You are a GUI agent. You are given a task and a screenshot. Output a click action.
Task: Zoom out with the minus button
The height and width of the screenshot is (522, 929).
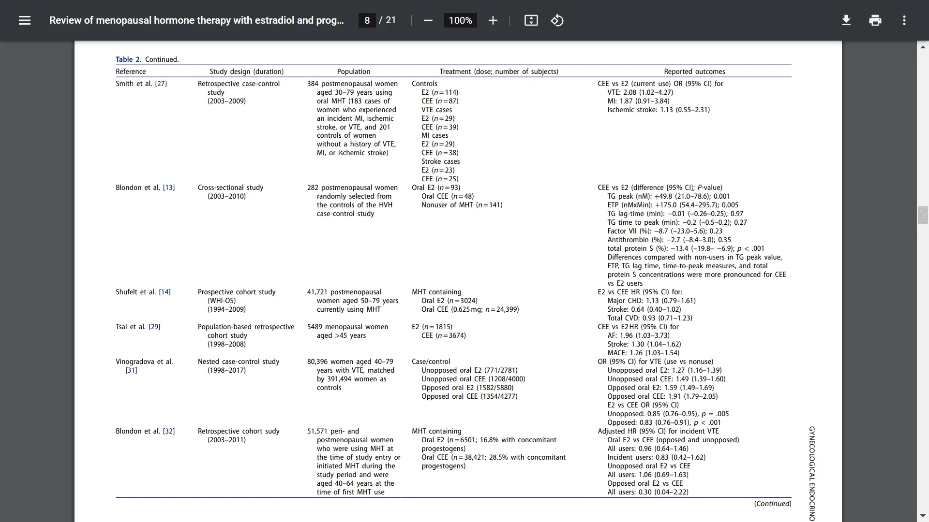[428, 20]
